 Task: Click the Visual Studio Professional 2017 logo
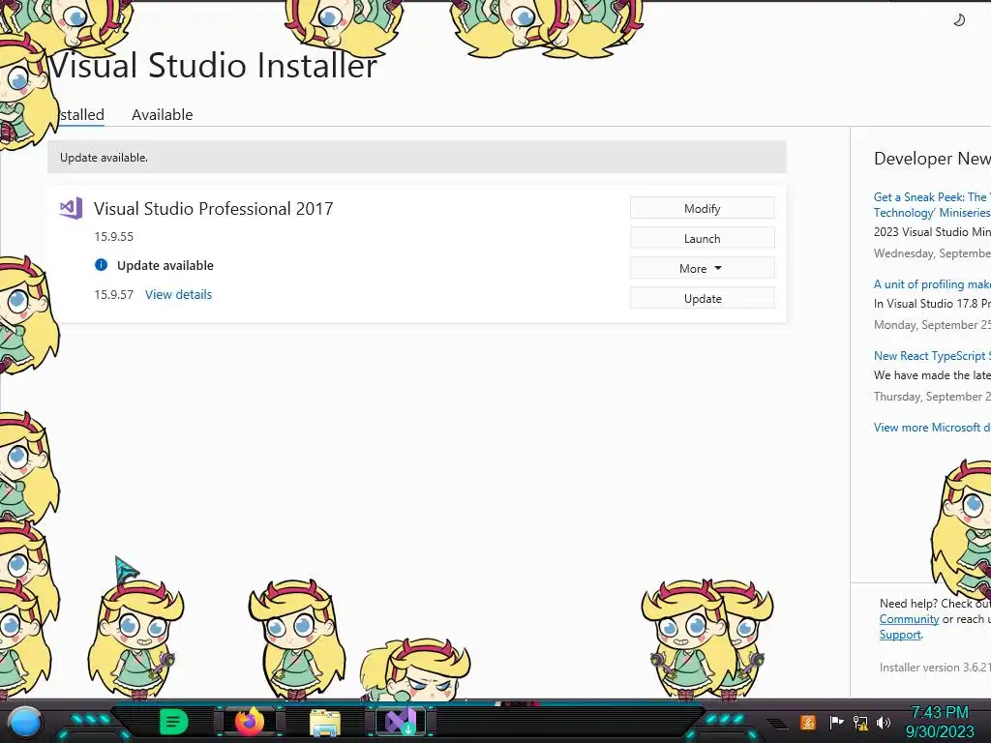pyautogui.click(x=71, y=208)
